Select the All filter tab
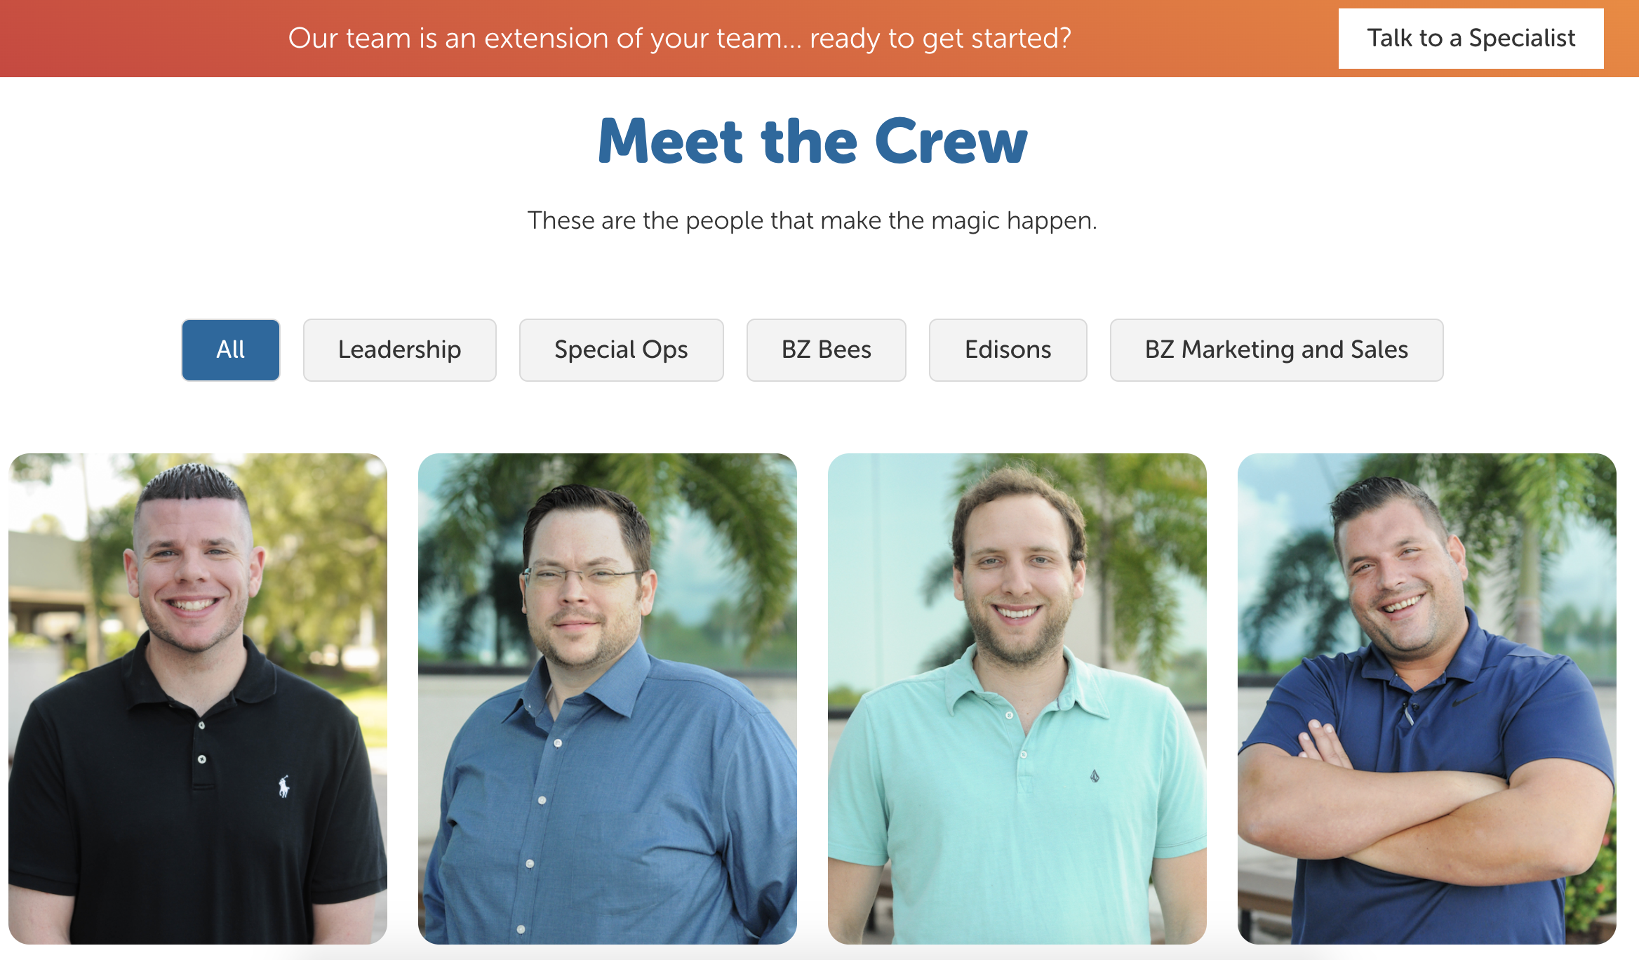Image resolution: width=1639 pixels, height=960 pixels. [x=231, y=349]
